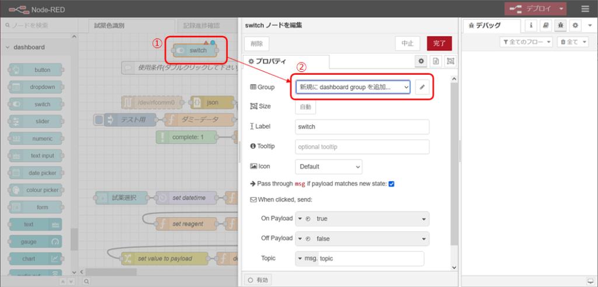
Task: Open the help book icon in sidebar
Action: click(545, 26)
